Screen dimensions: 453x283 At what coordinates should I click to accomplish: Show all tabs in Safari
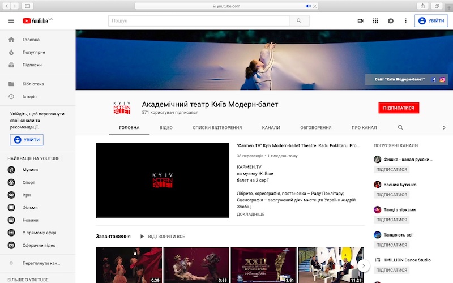[437, 6]
